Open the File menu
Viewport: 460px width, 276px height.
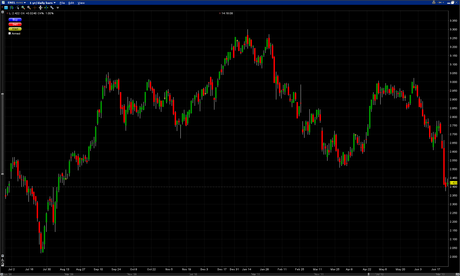point(62,3)
